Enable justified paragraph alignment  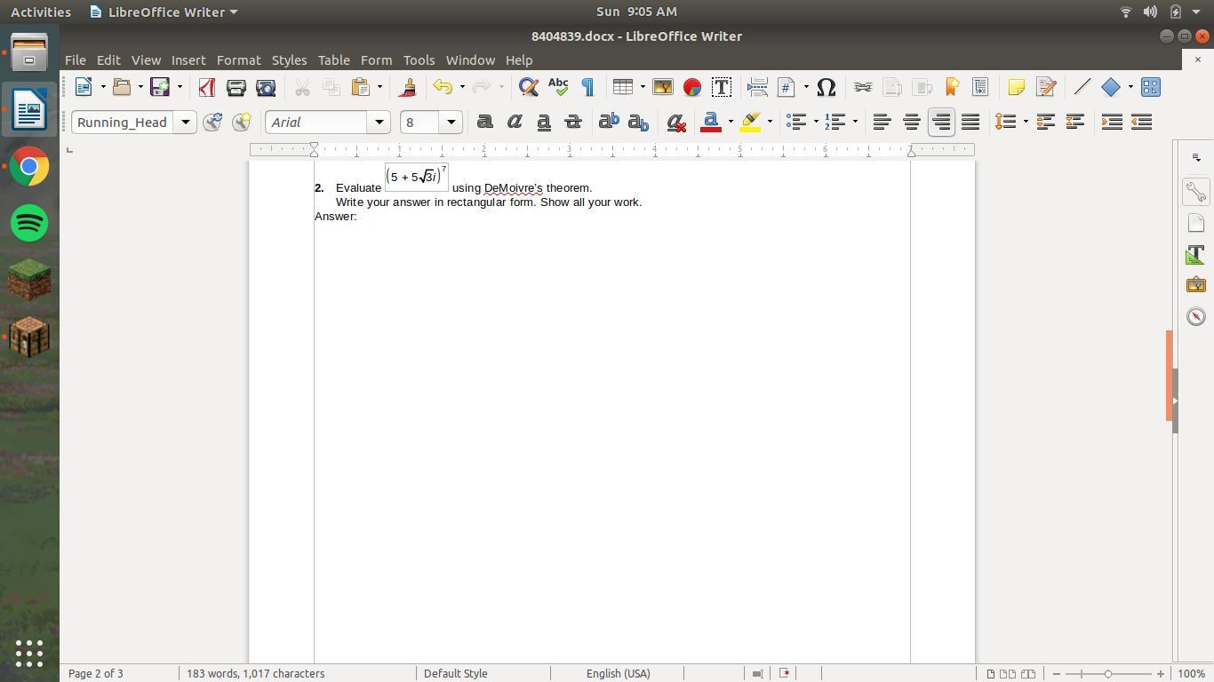click(x=970, y=122)
